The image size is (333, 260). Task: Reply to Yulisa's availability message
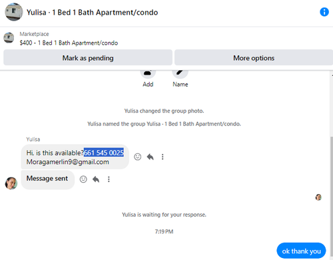click(151, 157)
